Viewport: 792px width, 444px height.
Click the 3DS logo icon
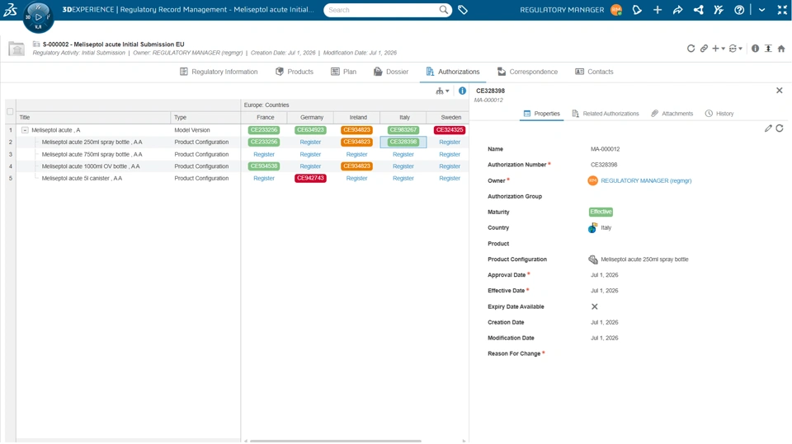(x=10, y=10)
